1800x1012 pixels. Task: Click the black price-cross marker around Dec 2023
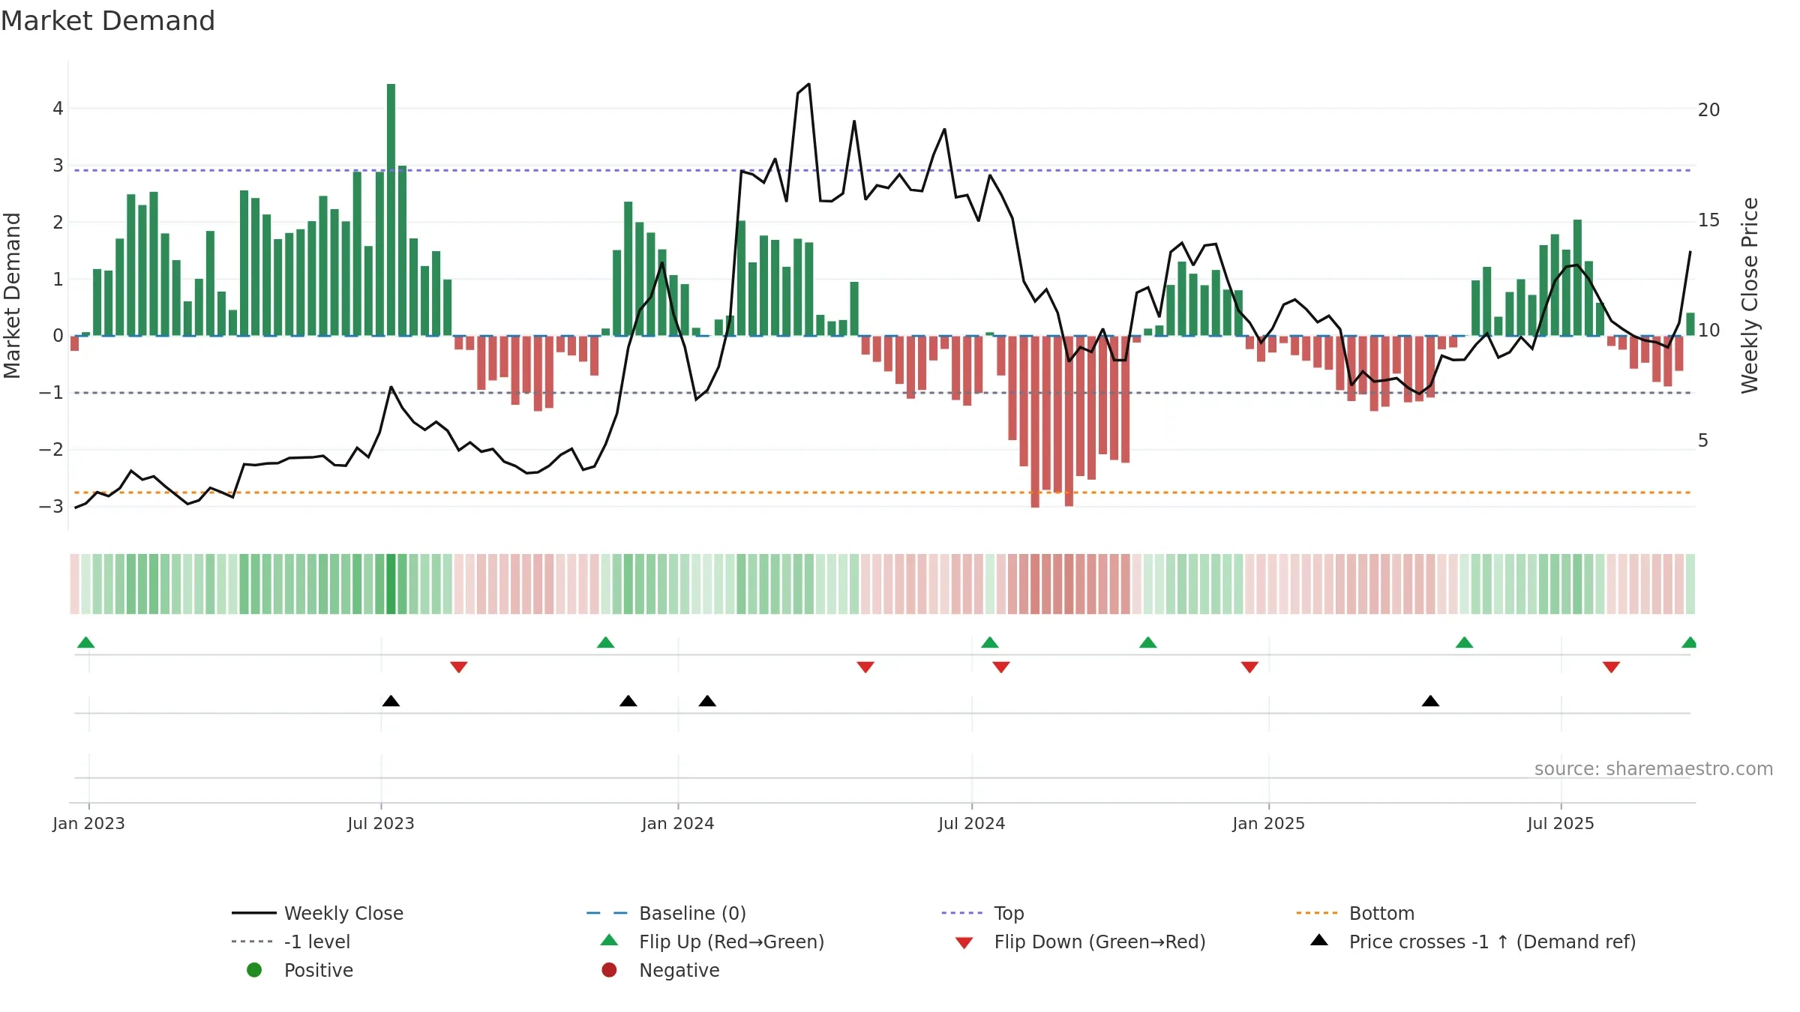pos(628,701)
